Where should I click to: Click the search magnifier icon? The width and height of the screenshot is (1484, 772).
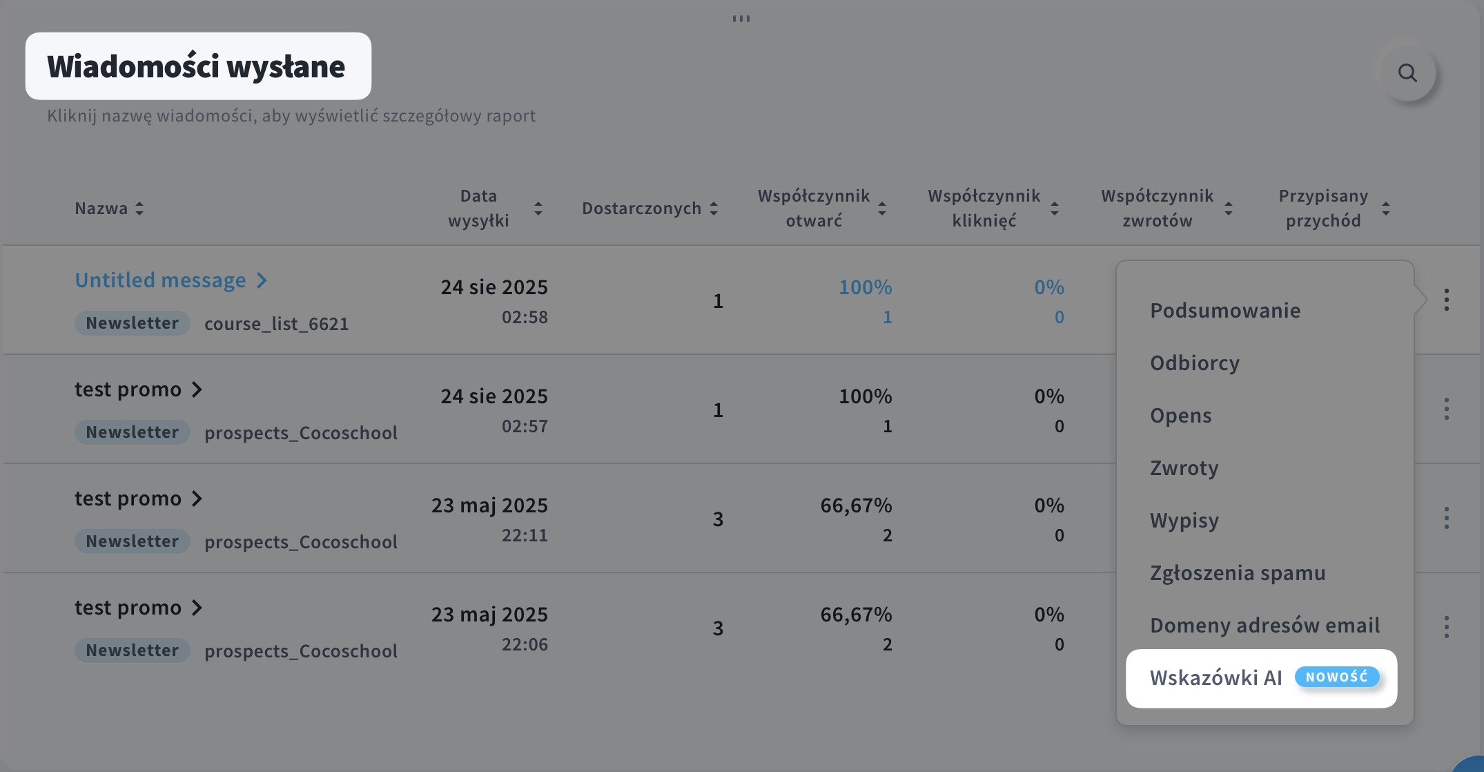point(1407,73)
